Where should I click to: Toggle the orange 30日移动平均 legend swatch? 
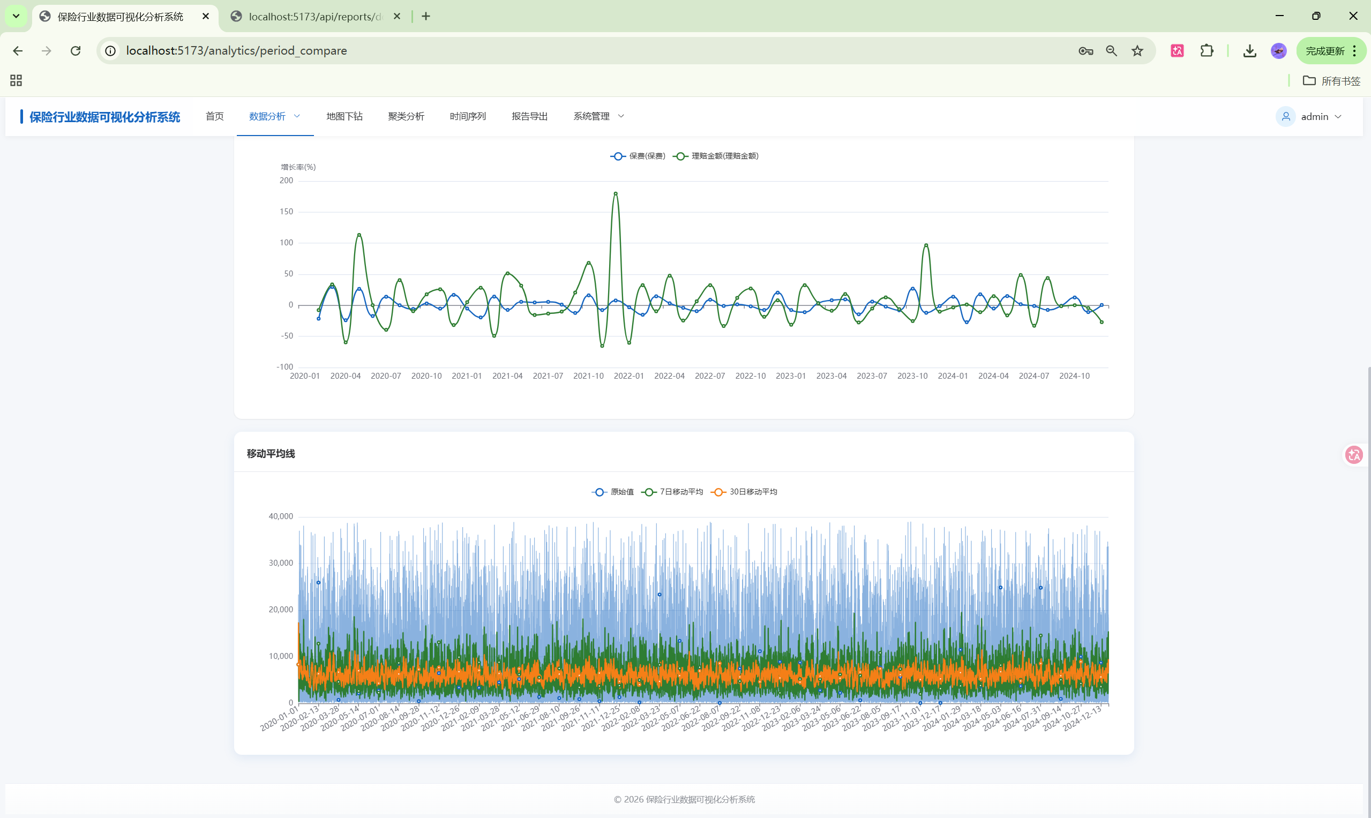tap(718, 492)
